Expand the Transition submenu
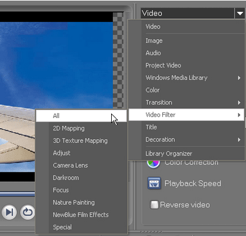This screenshot has height=236, width=246. [x=186, y=102]
